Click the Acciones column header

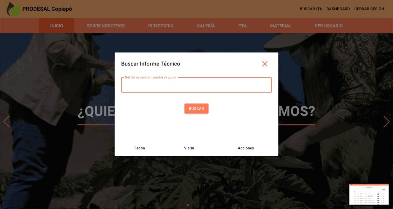click(246, 148)
